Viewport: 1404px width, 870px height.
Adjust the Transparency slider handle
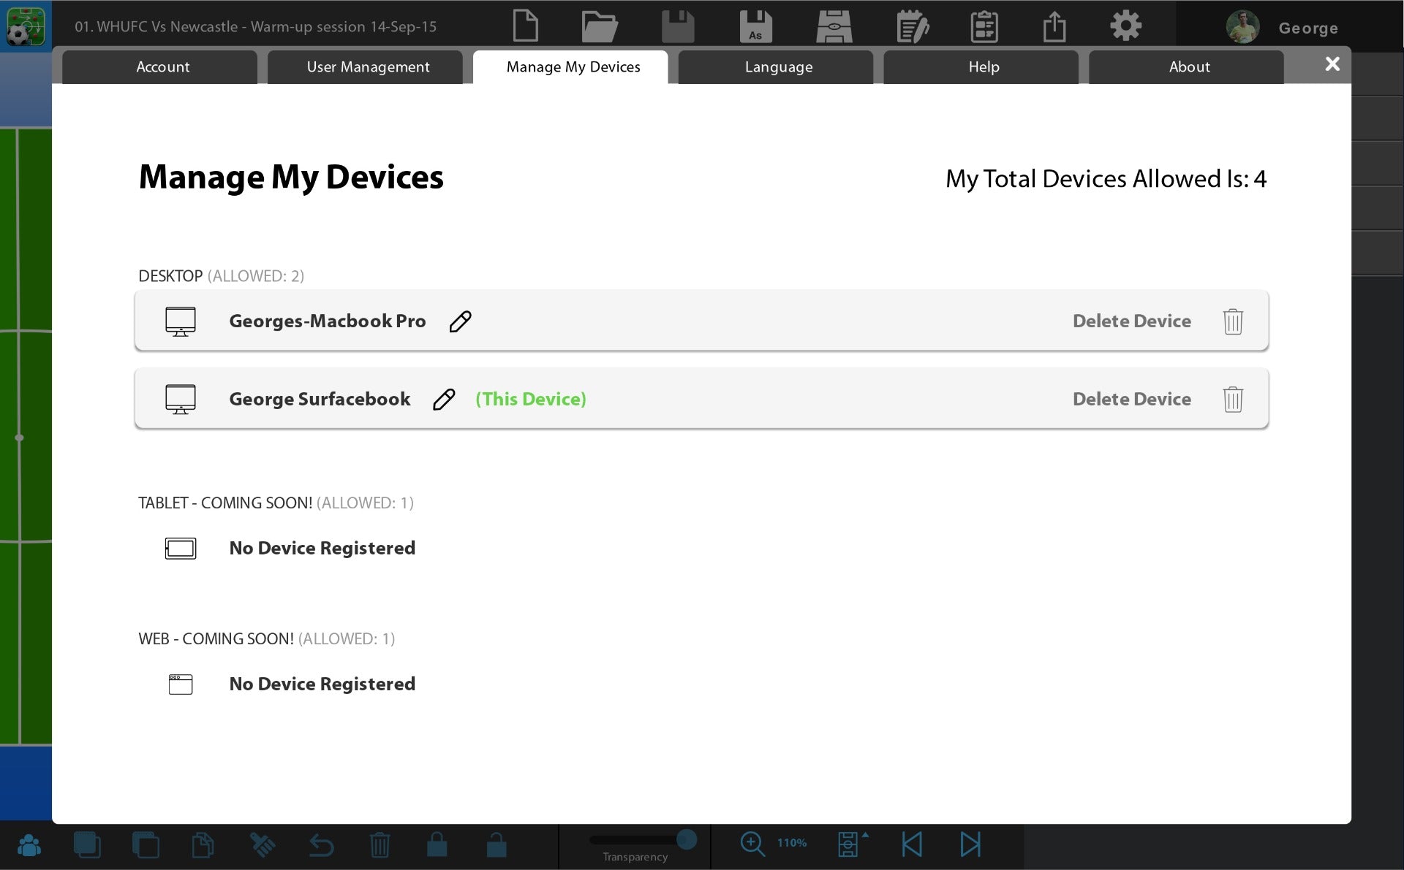[x=686, y=839]
